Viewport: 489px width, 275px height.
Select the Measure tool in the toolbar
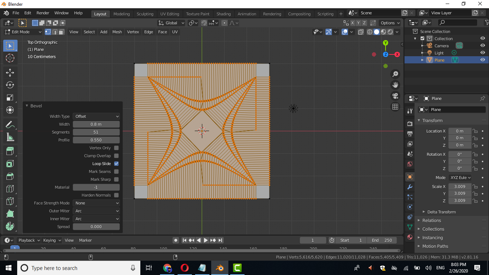[10, 137]
